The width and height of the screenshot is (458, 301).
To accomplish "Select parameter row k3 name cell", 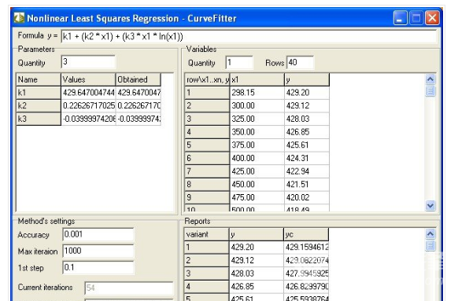I will pos(39,119).
